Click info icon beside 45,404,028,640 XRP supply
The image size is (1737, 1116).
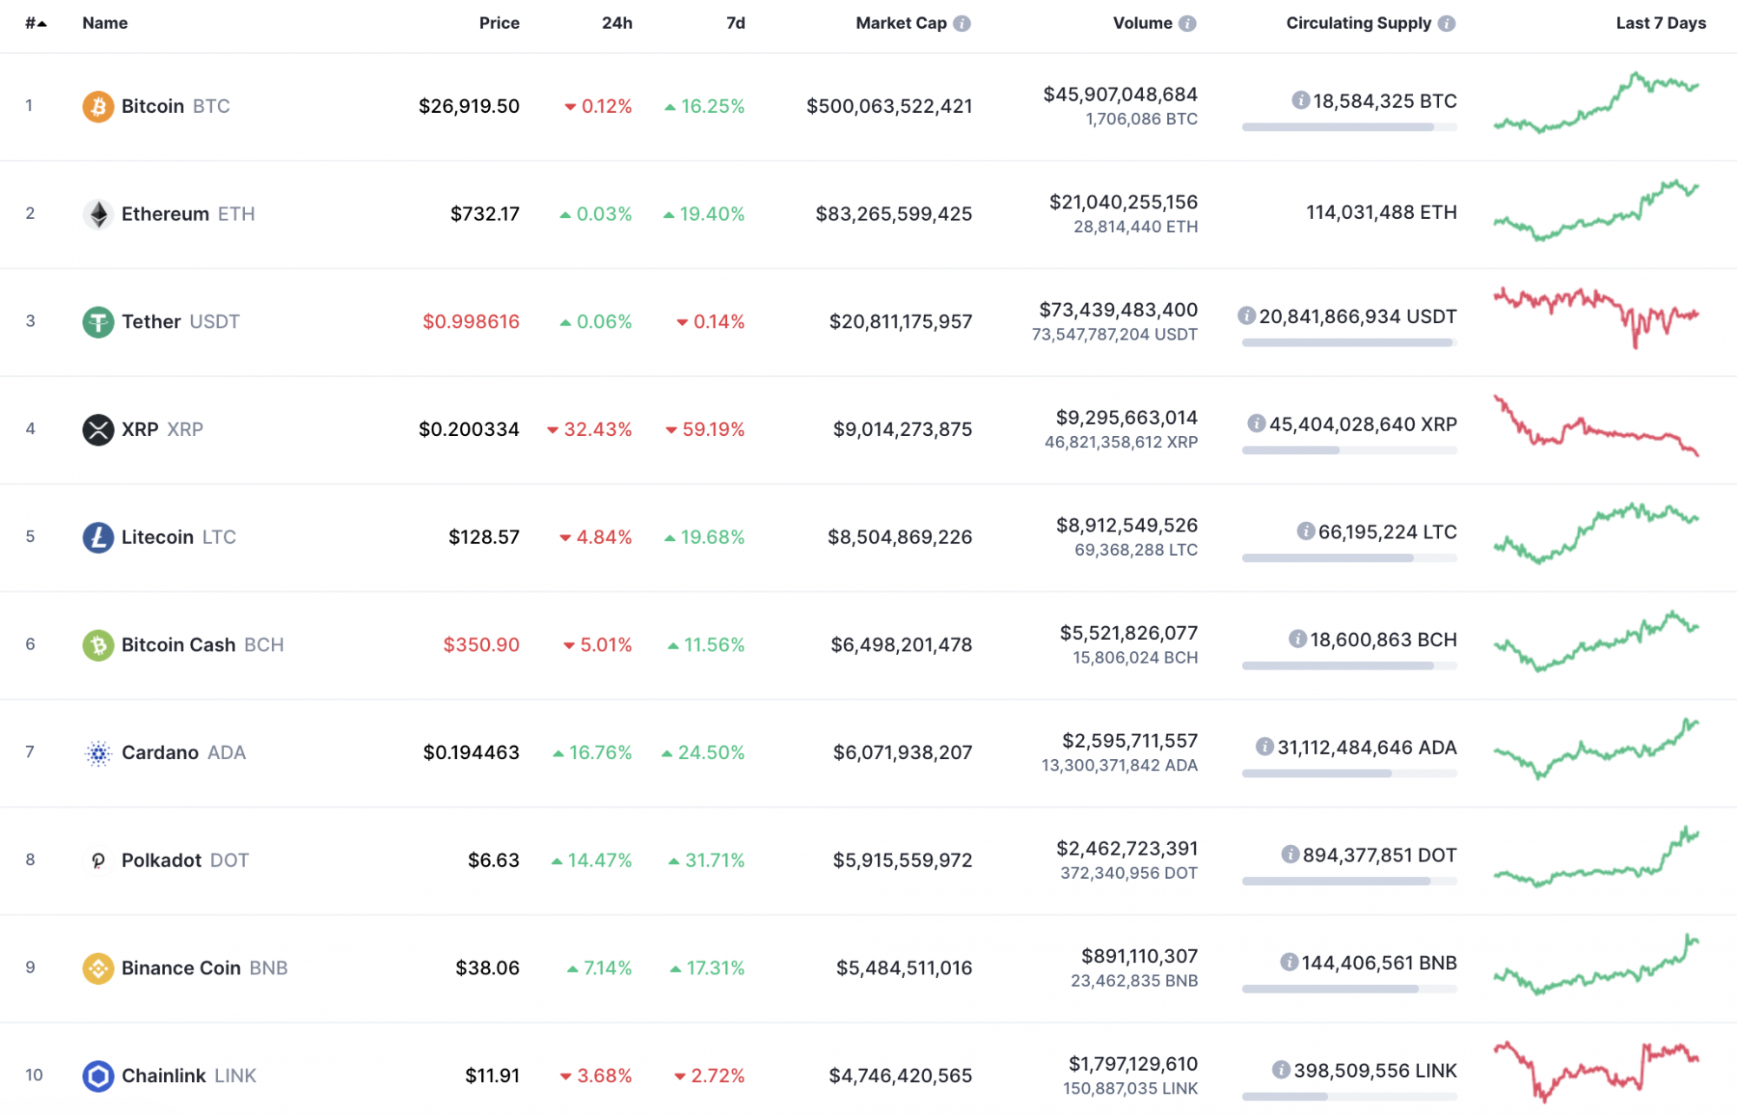(1257, 424)
